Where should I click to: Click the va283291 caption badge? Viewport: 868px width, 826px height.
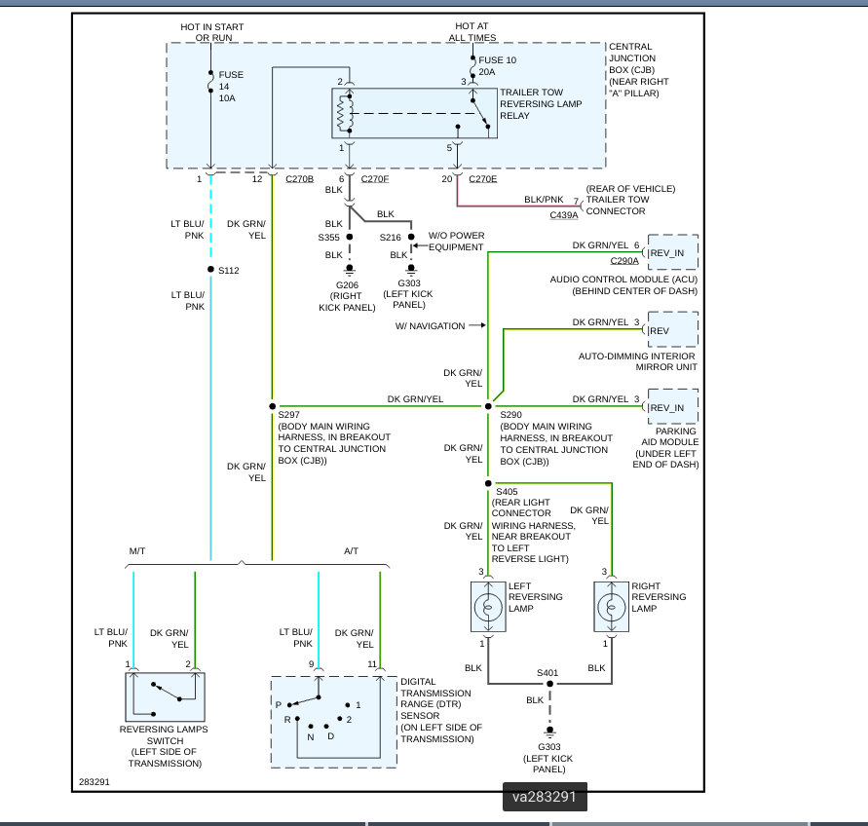point(545,797)
